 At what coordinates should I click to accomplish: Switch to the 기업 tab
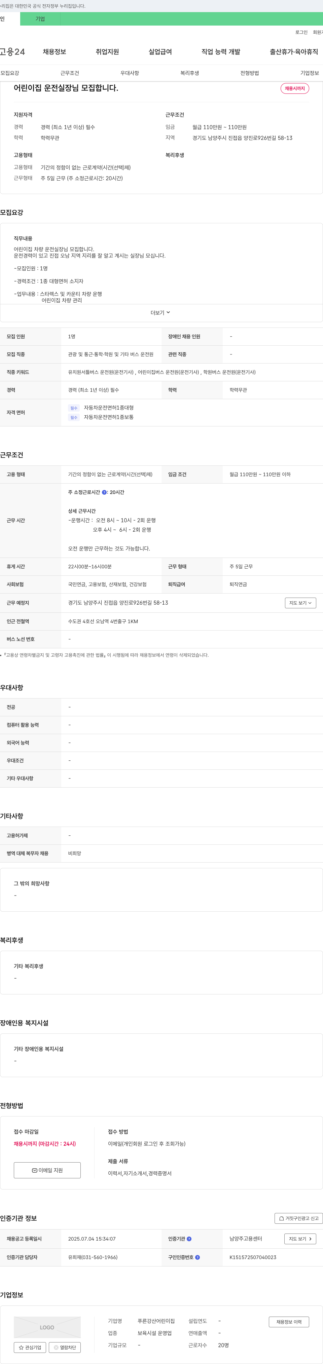pyautogui.click(x=40, y=18)
